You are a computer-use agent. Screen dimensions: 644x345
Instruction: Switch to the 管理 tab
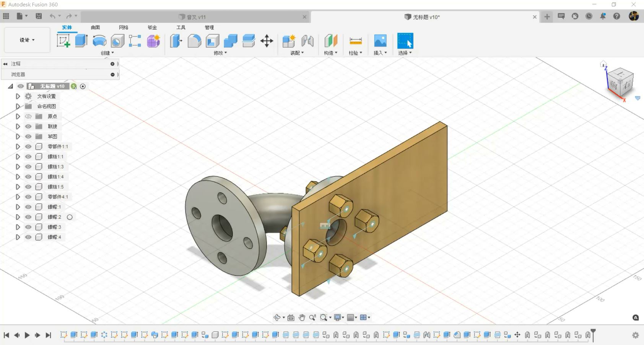(209, 27)
